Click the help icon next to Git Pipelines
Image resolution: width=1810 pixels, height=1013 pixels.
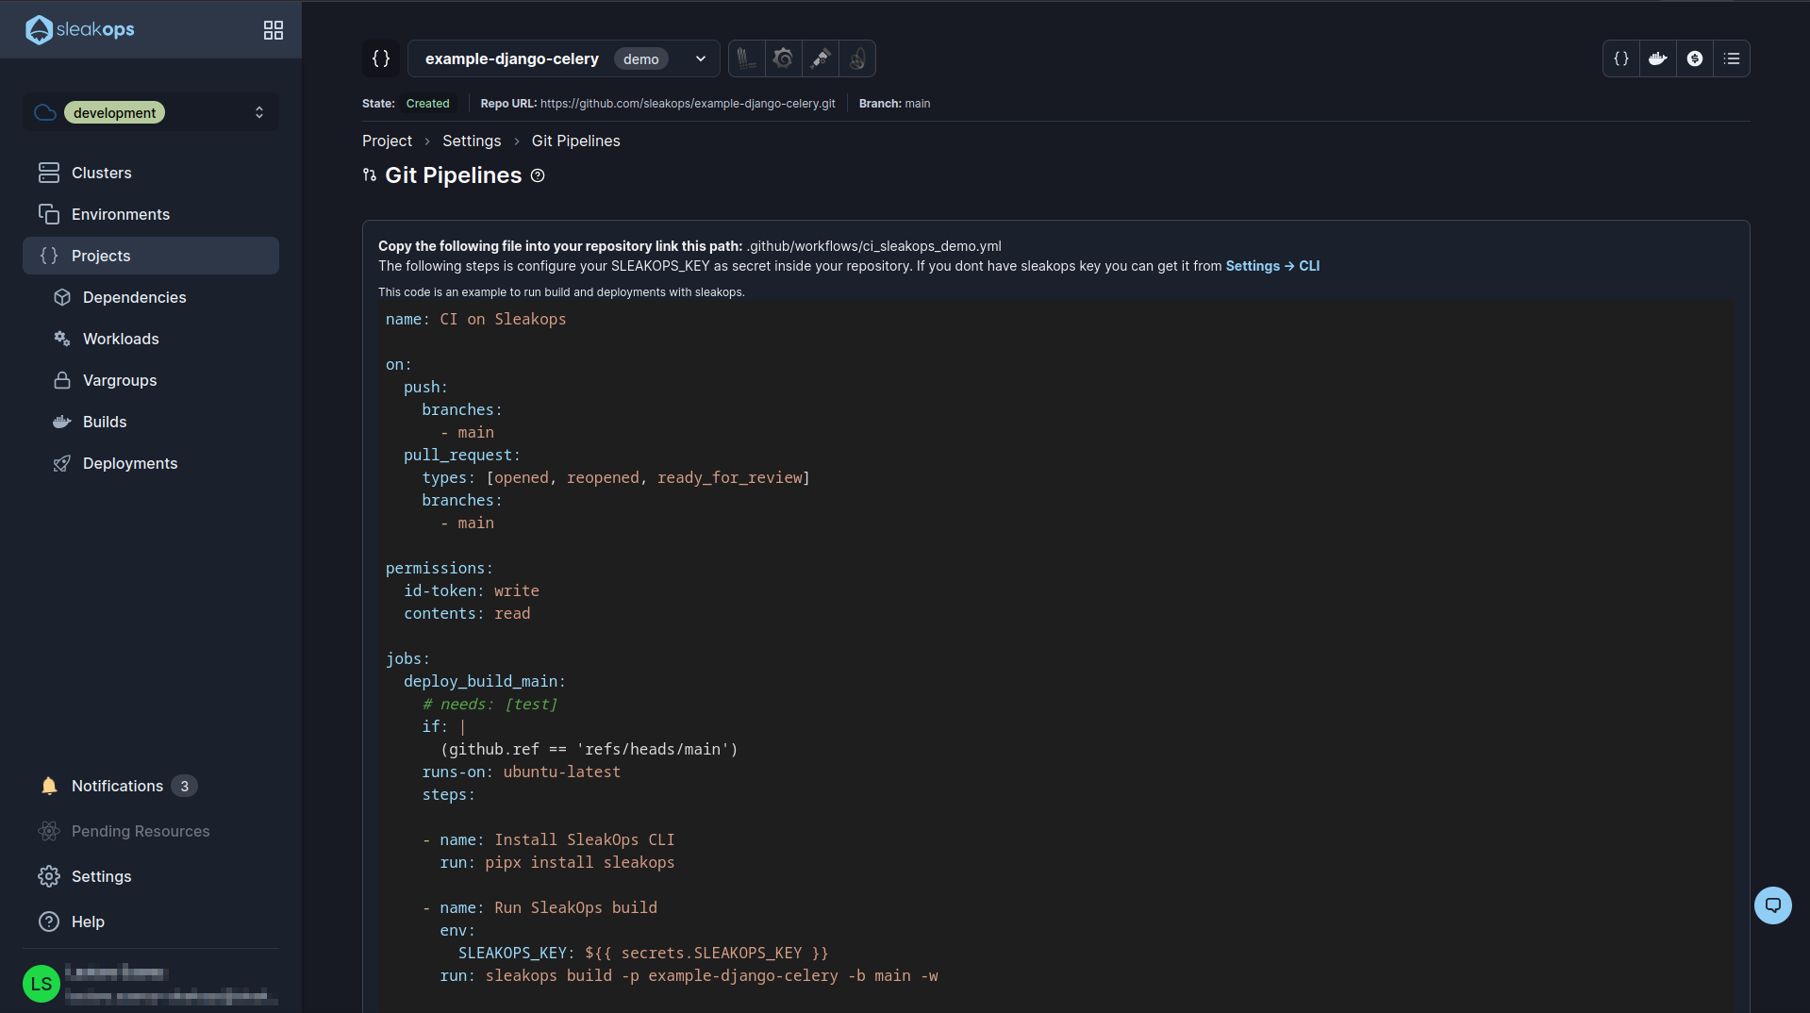tap(538, 175)
